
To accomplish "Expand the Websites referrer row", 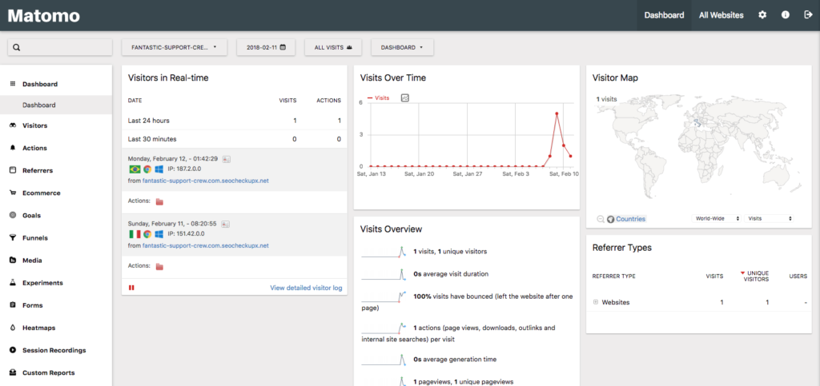I will [x=596, y=302].
